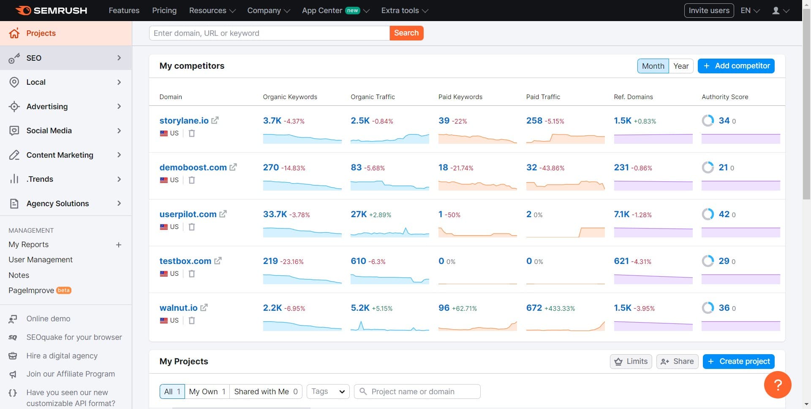The width and height of the screenshot is (811, 409).
Task: Open userpilot.com via the external link icon
Action: [x=223, y=214]
